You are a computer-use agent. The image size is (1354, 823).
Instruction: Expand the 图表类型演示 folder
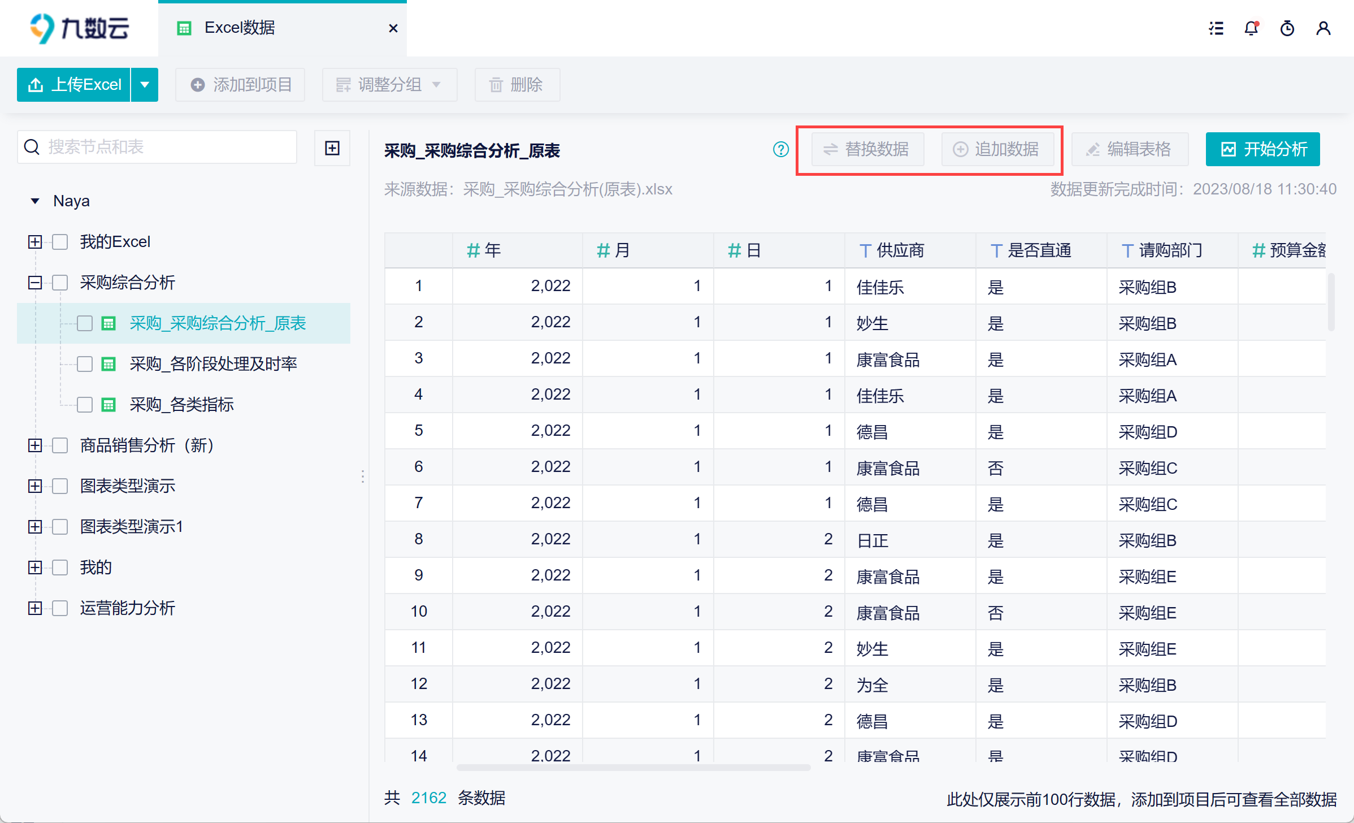click(35, 486)
